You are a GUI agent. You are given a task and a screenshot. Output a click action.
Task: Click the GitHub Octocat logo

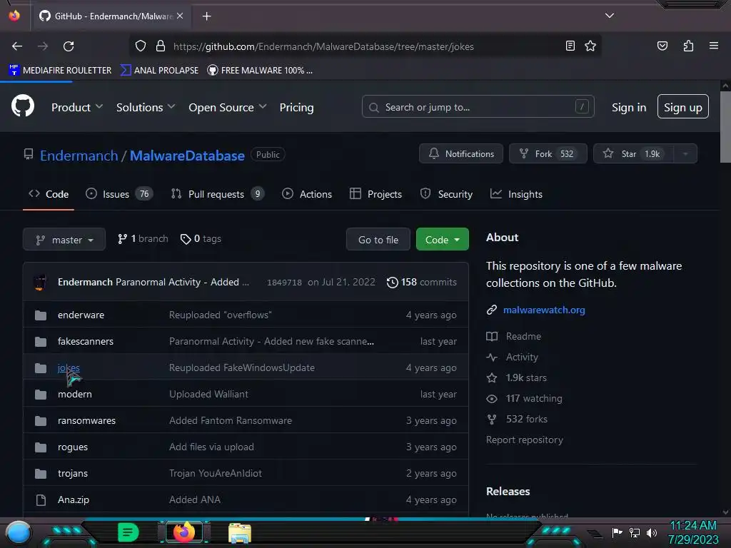click(23, 106)
